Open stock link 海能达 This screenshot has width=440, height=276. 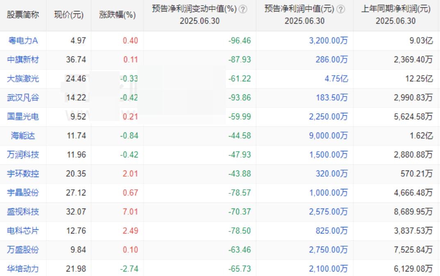[23, 136]
